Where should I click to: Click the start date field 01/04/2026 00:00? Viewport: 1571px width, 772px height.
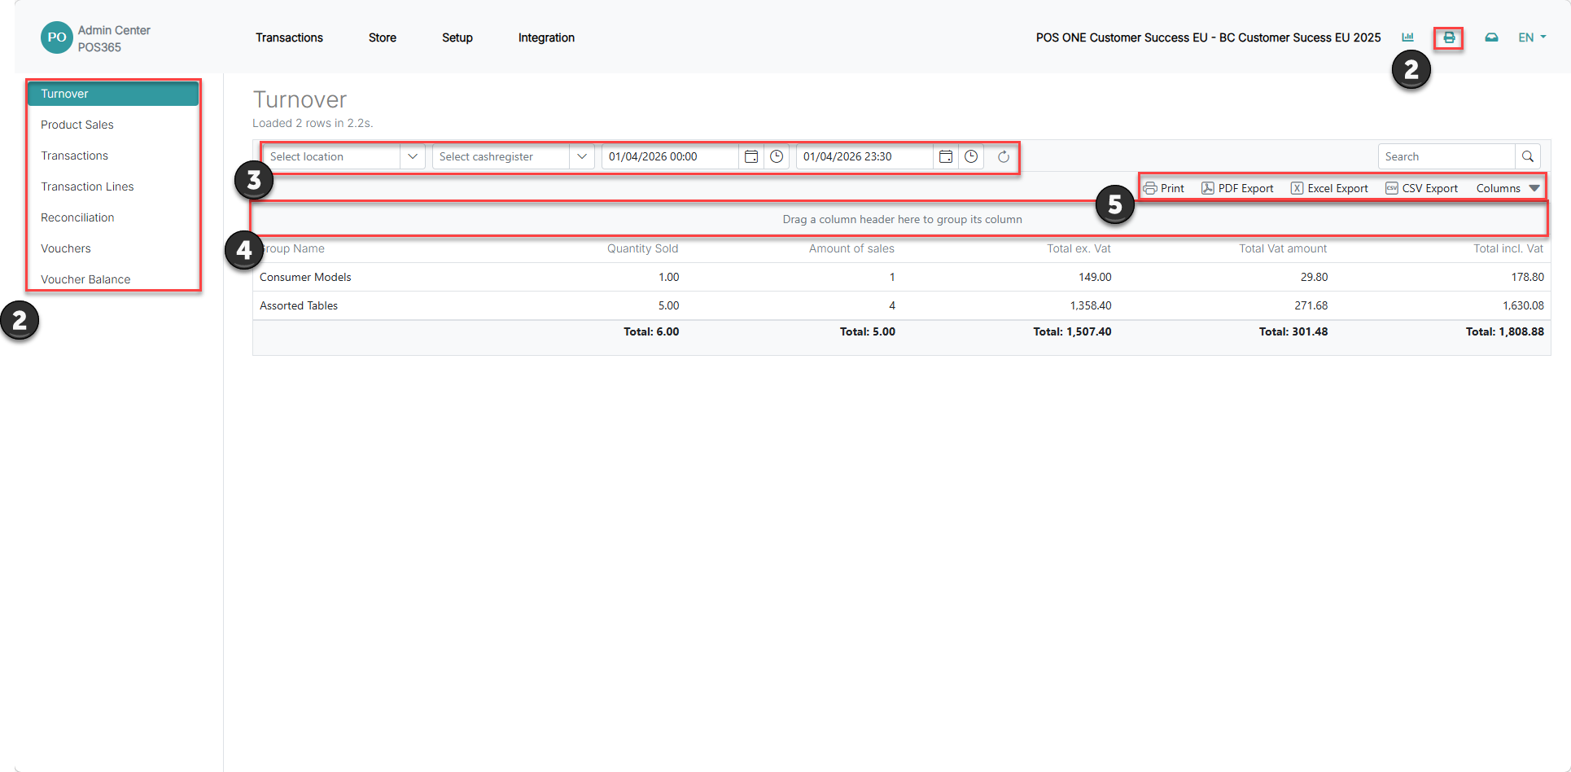pyautogui.click(x=670, y=156)
